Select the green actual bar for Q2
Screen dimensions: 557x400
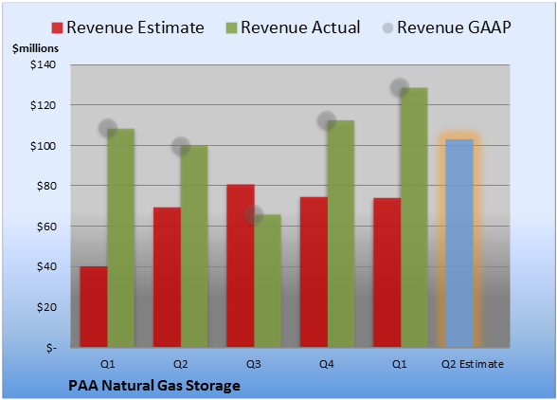194,246
